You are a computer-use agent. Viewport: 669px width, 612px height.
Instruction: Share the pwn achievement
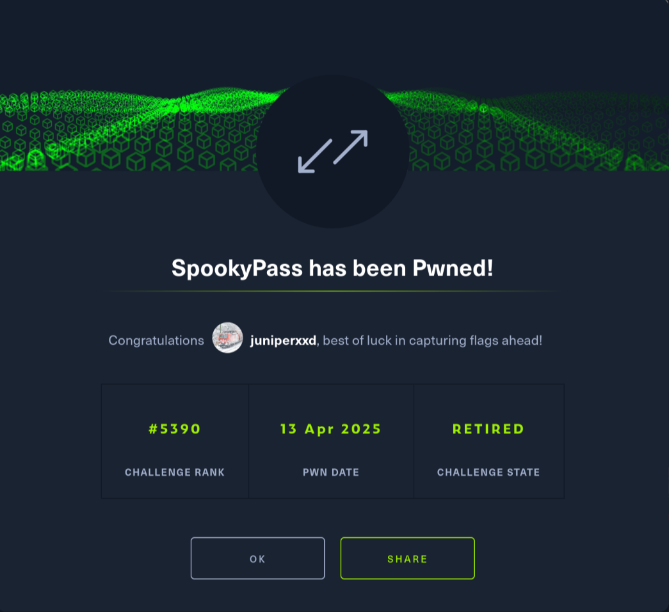(407, 558)
